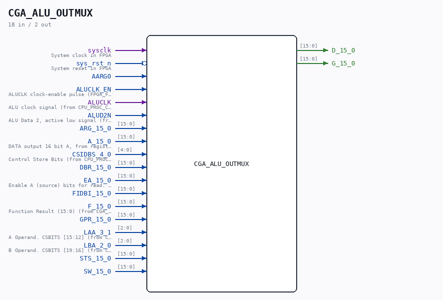443x300 pixels.
Task: Click the D_15_0 output port label
Action: [343, 50]
